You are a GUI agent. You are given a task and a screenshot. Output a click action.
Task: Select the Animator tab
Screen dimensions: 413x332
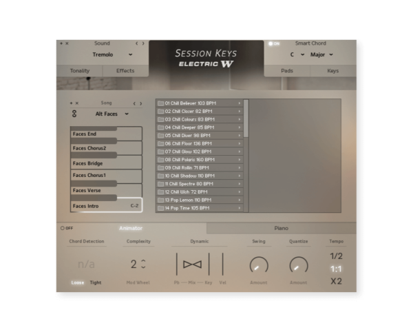coord(131,229)
